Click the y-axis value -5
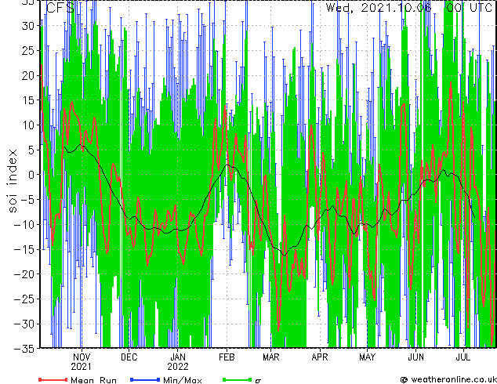Viewport: 497px width, 384px height. tap(27, 200)
